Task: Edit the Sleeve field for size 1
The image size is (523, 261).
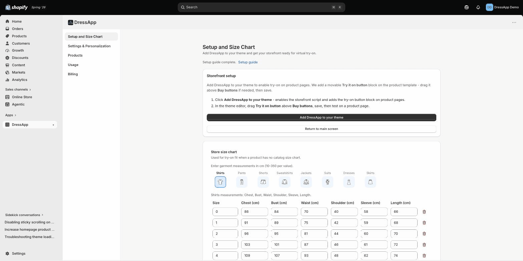Action: coord(374,223)
